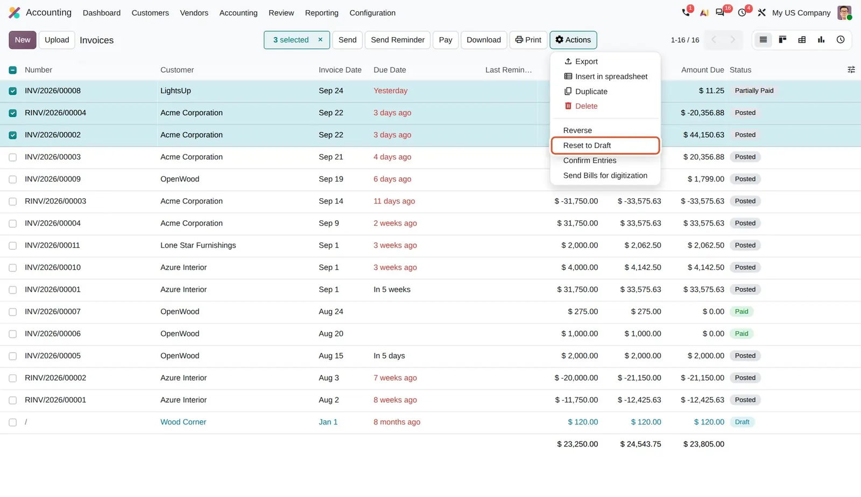The height and width of the screenshot is (497, 861).
Task: Open the Review menu
Action: coord(281,13)
